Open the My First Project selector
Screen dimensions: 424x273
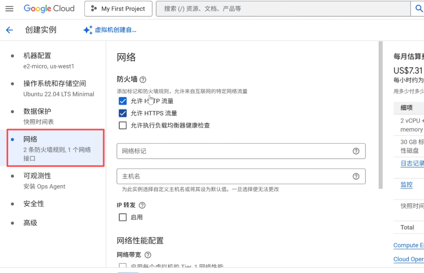pos(119,9)
